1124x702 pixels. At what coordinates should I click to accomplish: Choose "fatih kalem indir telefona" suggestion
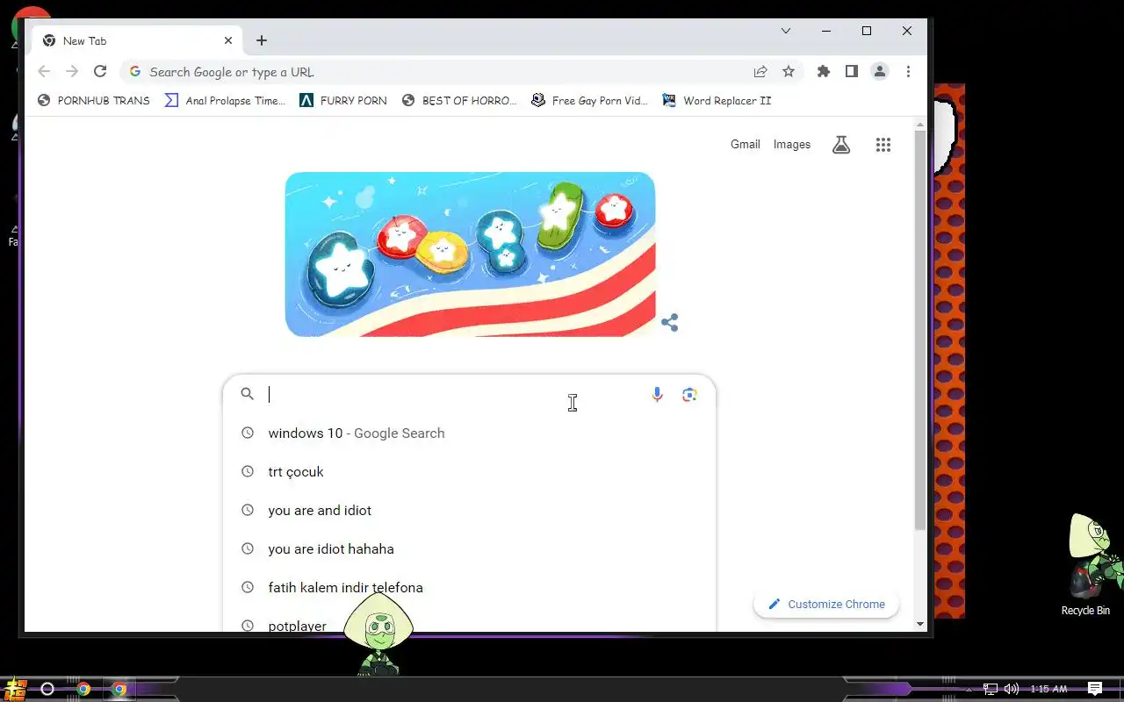469,588
